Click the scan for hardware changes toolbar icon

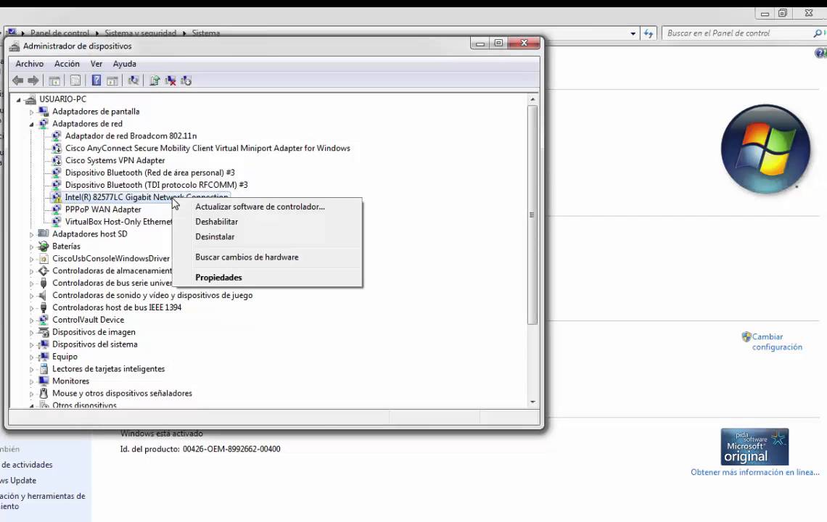tap(133, 80)
